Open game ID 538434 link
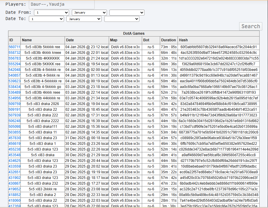This screenshot has width=268, height=208. (x=14, y=87)
